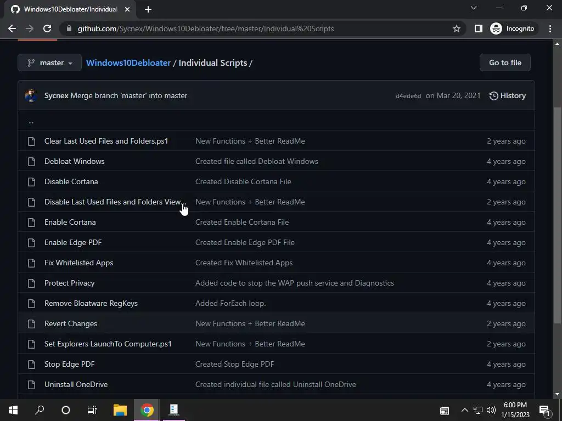The image size is (562, 421).
Task: Click file icon beside Disable Cortana
Action: coord(31,181)
